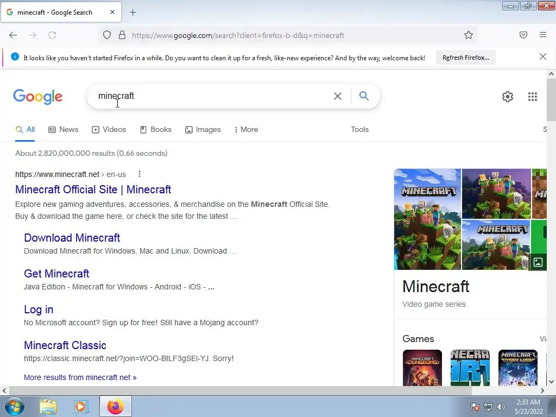Switch to the Images results tab

[x=203, y=129]
